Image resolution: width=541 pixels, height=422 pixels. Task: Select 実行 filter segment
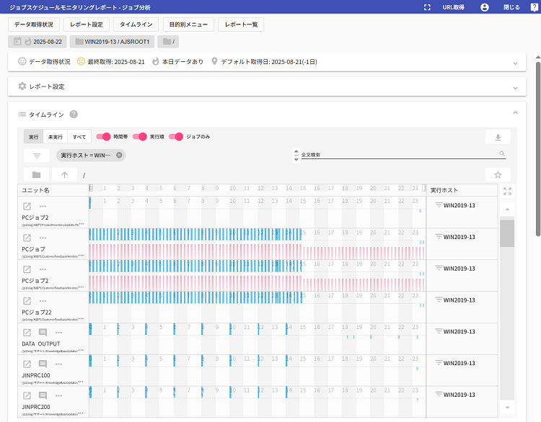[33, 137]
